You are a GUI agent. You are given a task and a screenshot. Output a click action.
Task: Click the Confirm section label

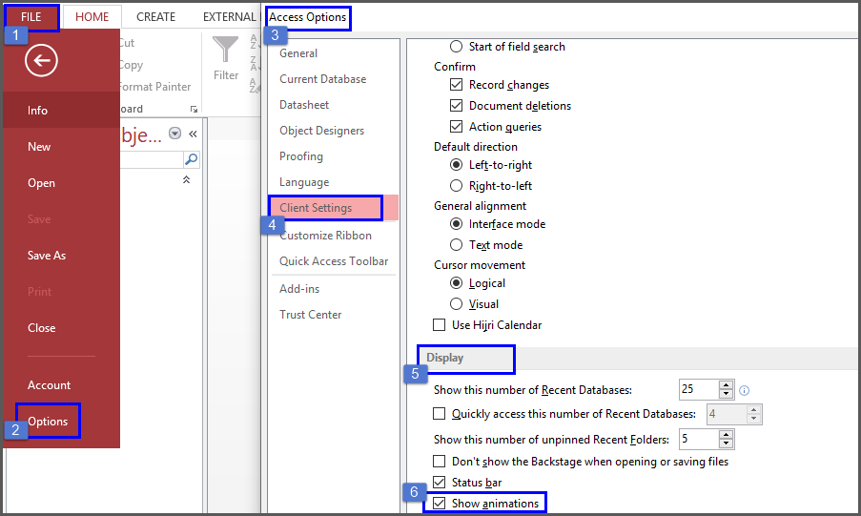point(455,67)
